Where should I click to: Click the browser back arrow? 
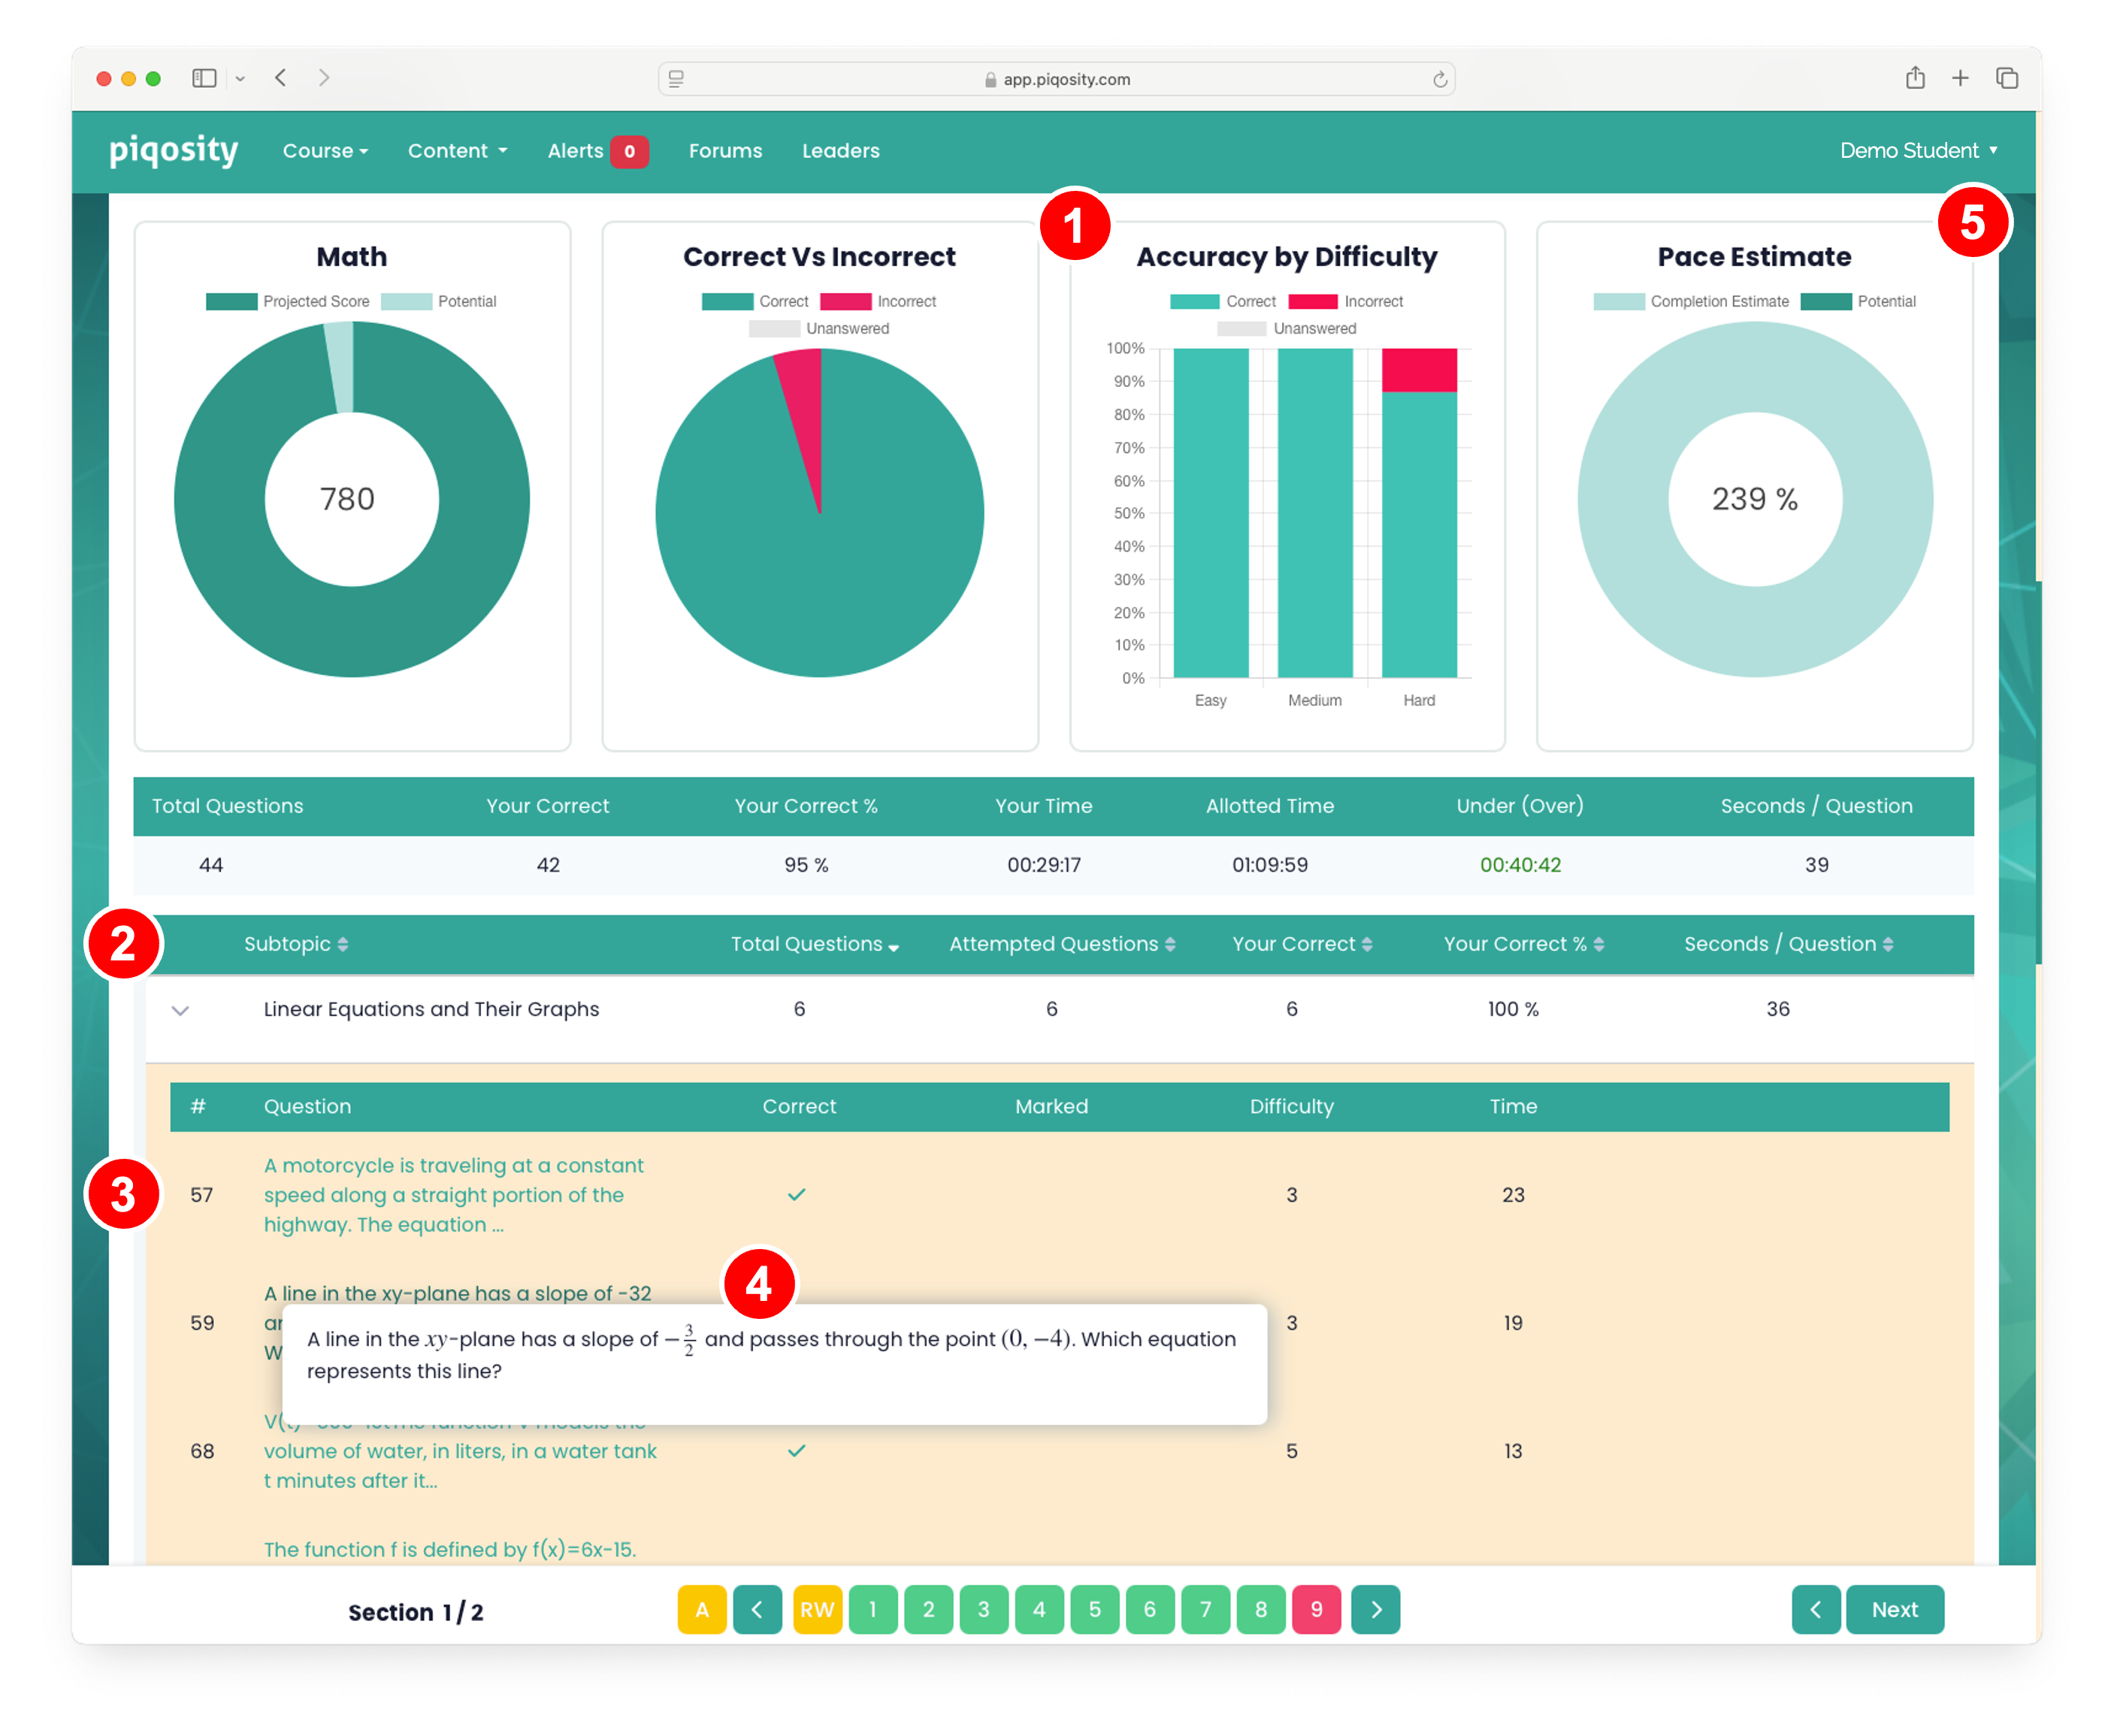[x=281, y=78]
